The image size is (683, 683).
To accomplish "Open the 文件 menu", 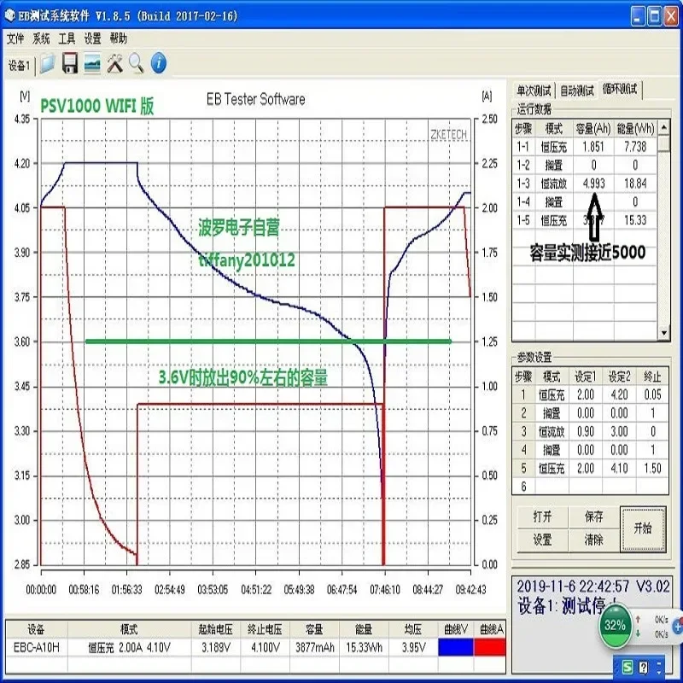I will coord(16,38).
